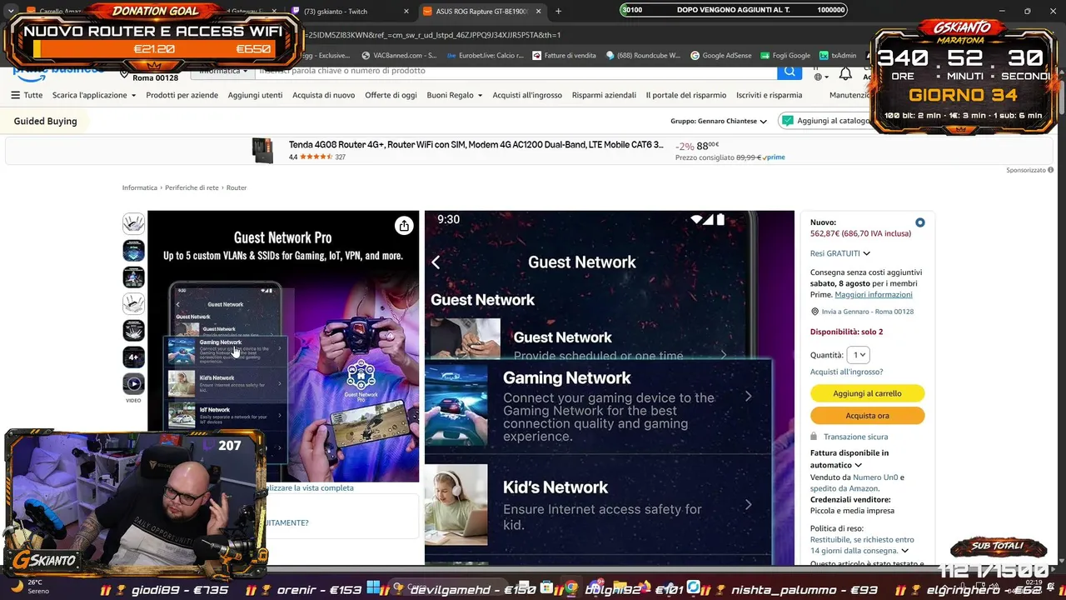Open the Fogli Google bookmark
The image size is (1066, 600).
point(785,56)
